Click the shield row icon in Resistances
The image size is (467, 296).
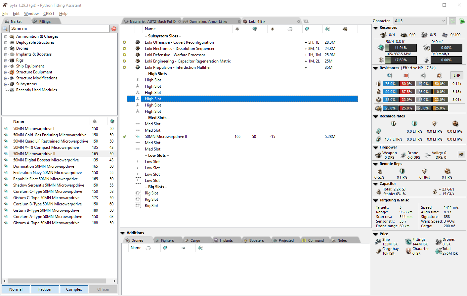(378, 84)
